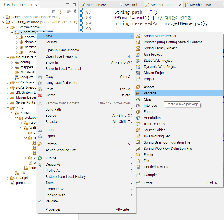
Task: Close the MemberContr... editor tab
Action: (180, 5)
